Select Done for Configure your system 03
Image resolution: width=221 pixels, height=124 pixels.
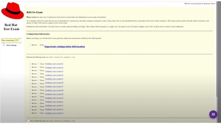click(x=38, y=70)
